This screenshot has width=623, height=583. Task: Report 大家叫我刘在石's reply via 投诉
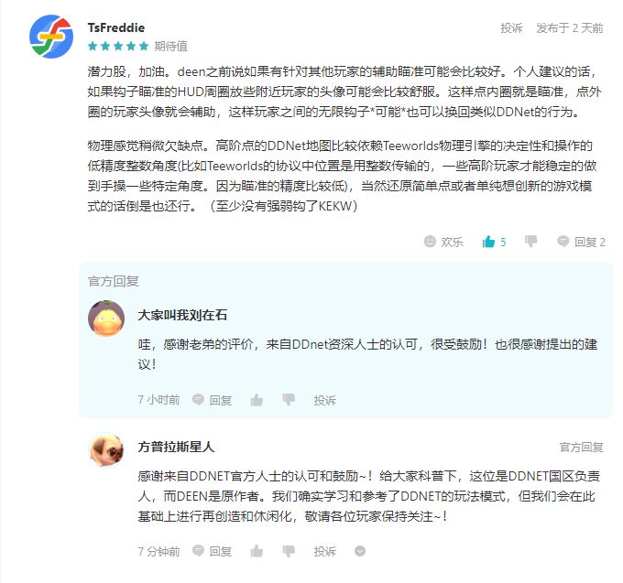(x=325, y=400)
